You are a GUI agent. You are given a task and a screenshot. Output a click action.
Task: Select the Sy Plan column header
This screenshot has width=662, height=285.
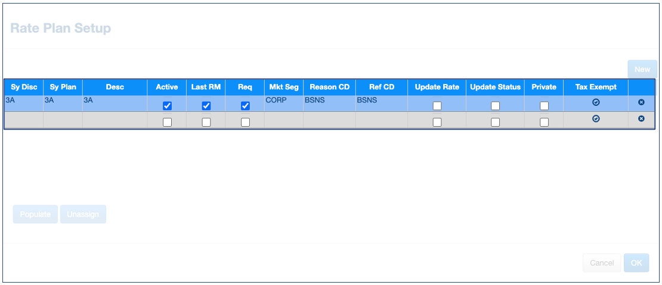[63, 87]
